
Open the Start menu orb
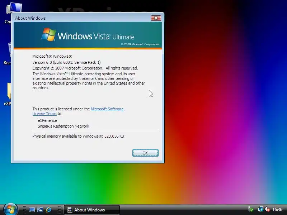pos(11,209)
